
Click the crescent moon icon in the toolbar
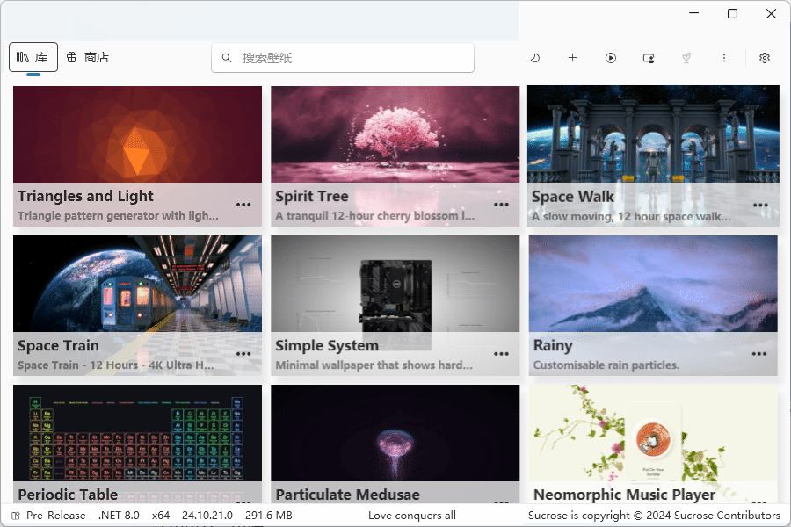pos(534,58)
